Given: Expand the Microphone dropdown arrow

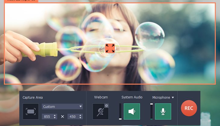Looking at the screenshot, I should tap(173, 97).
